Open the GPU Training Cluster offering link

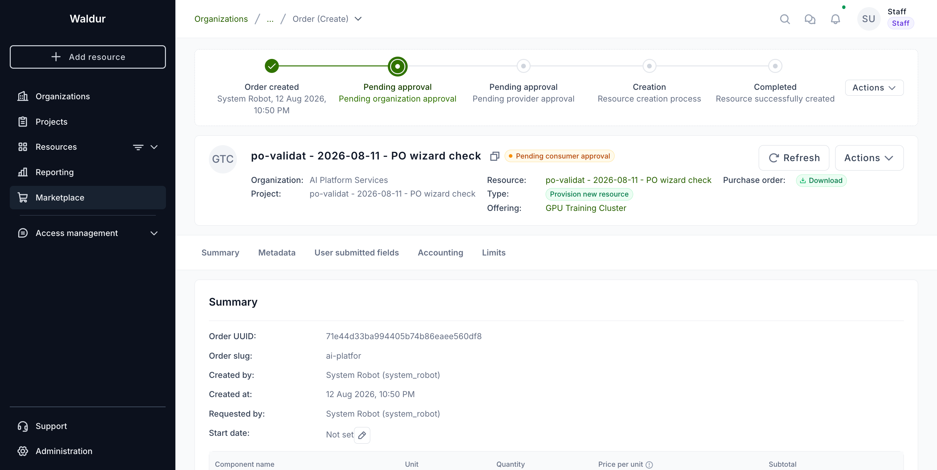click(586, 208)
